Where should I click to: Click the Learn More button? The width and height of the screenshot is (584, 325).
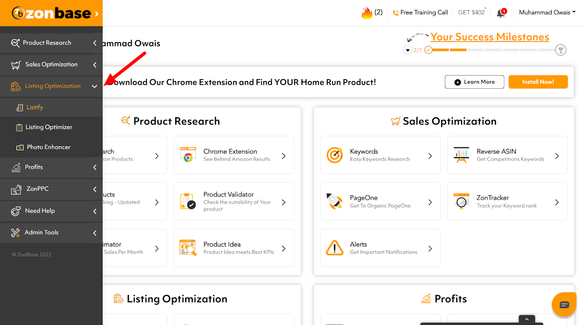474,82
